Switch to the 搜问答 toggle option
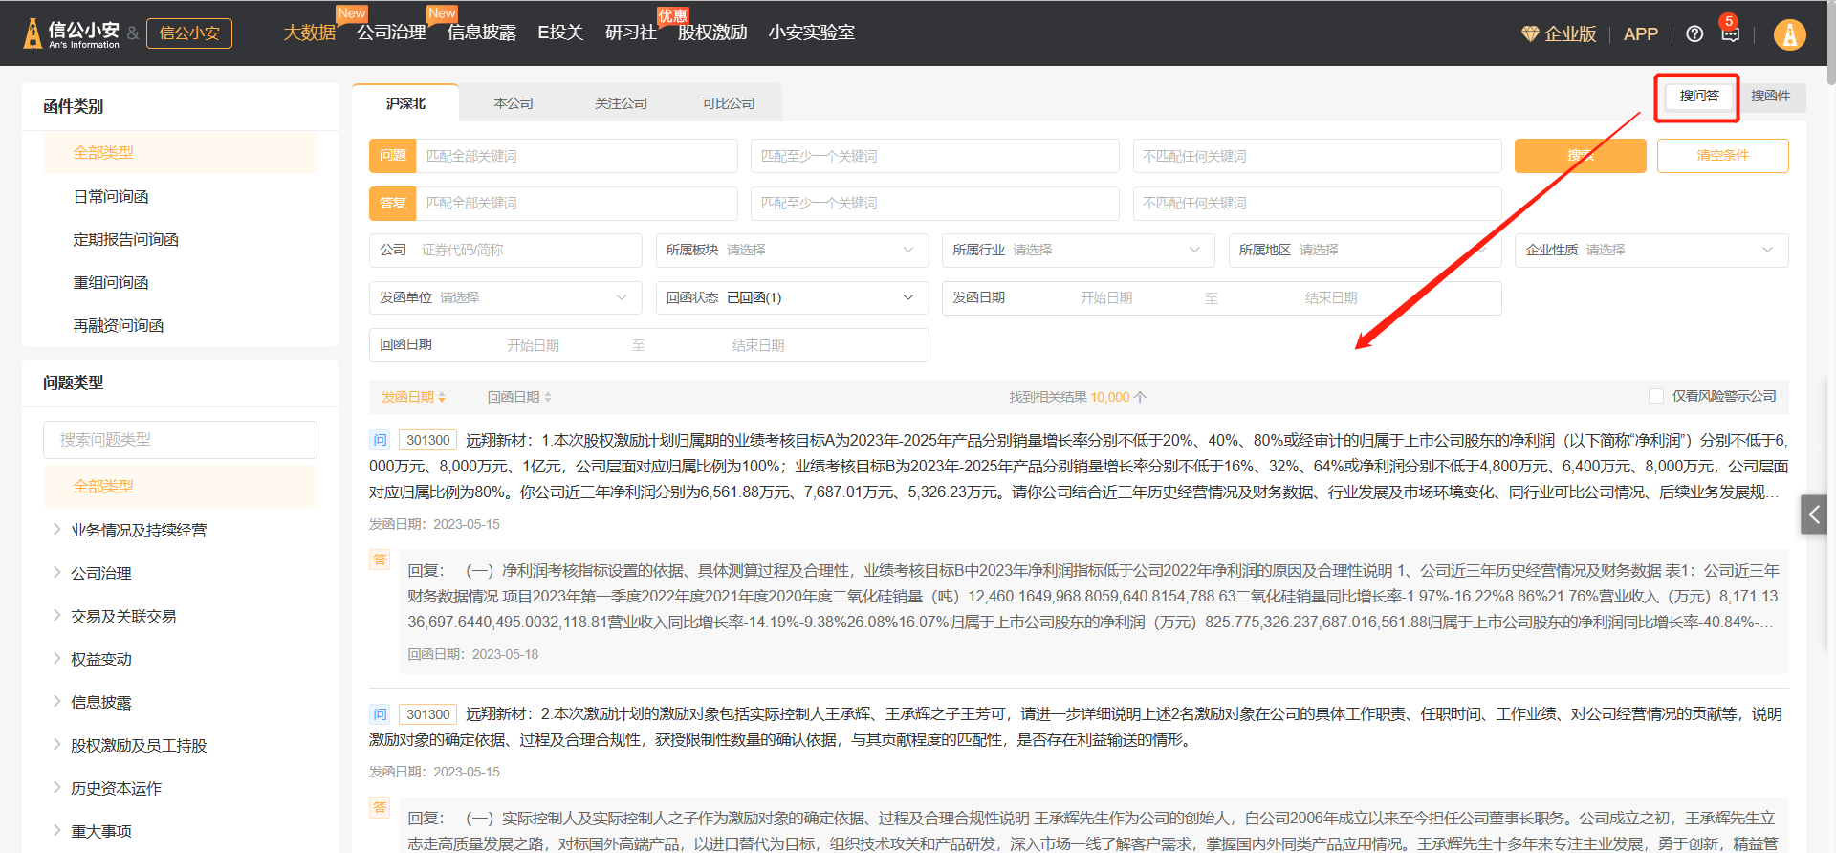The height and width of the screenshot is (853, 1836). [1698, 97]
